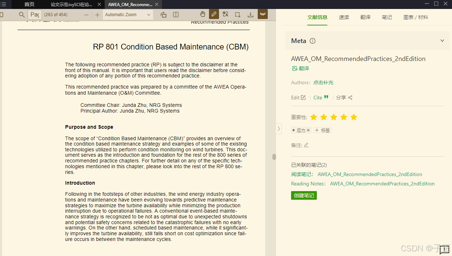This screenshot has height=256, width=452.
Task: Set importance to two stars
Action: click(x=324, y=117)
